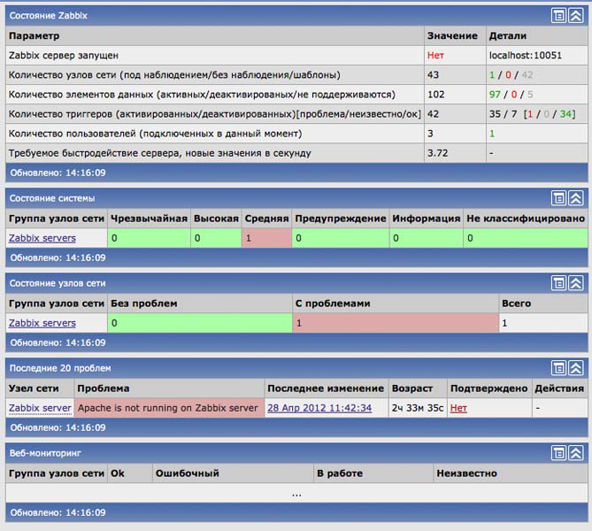Image resolution: width=592 pixels, height=531 pixels.
Task: Click the Веб-мониторинг widget title
Action: (45, 453)
